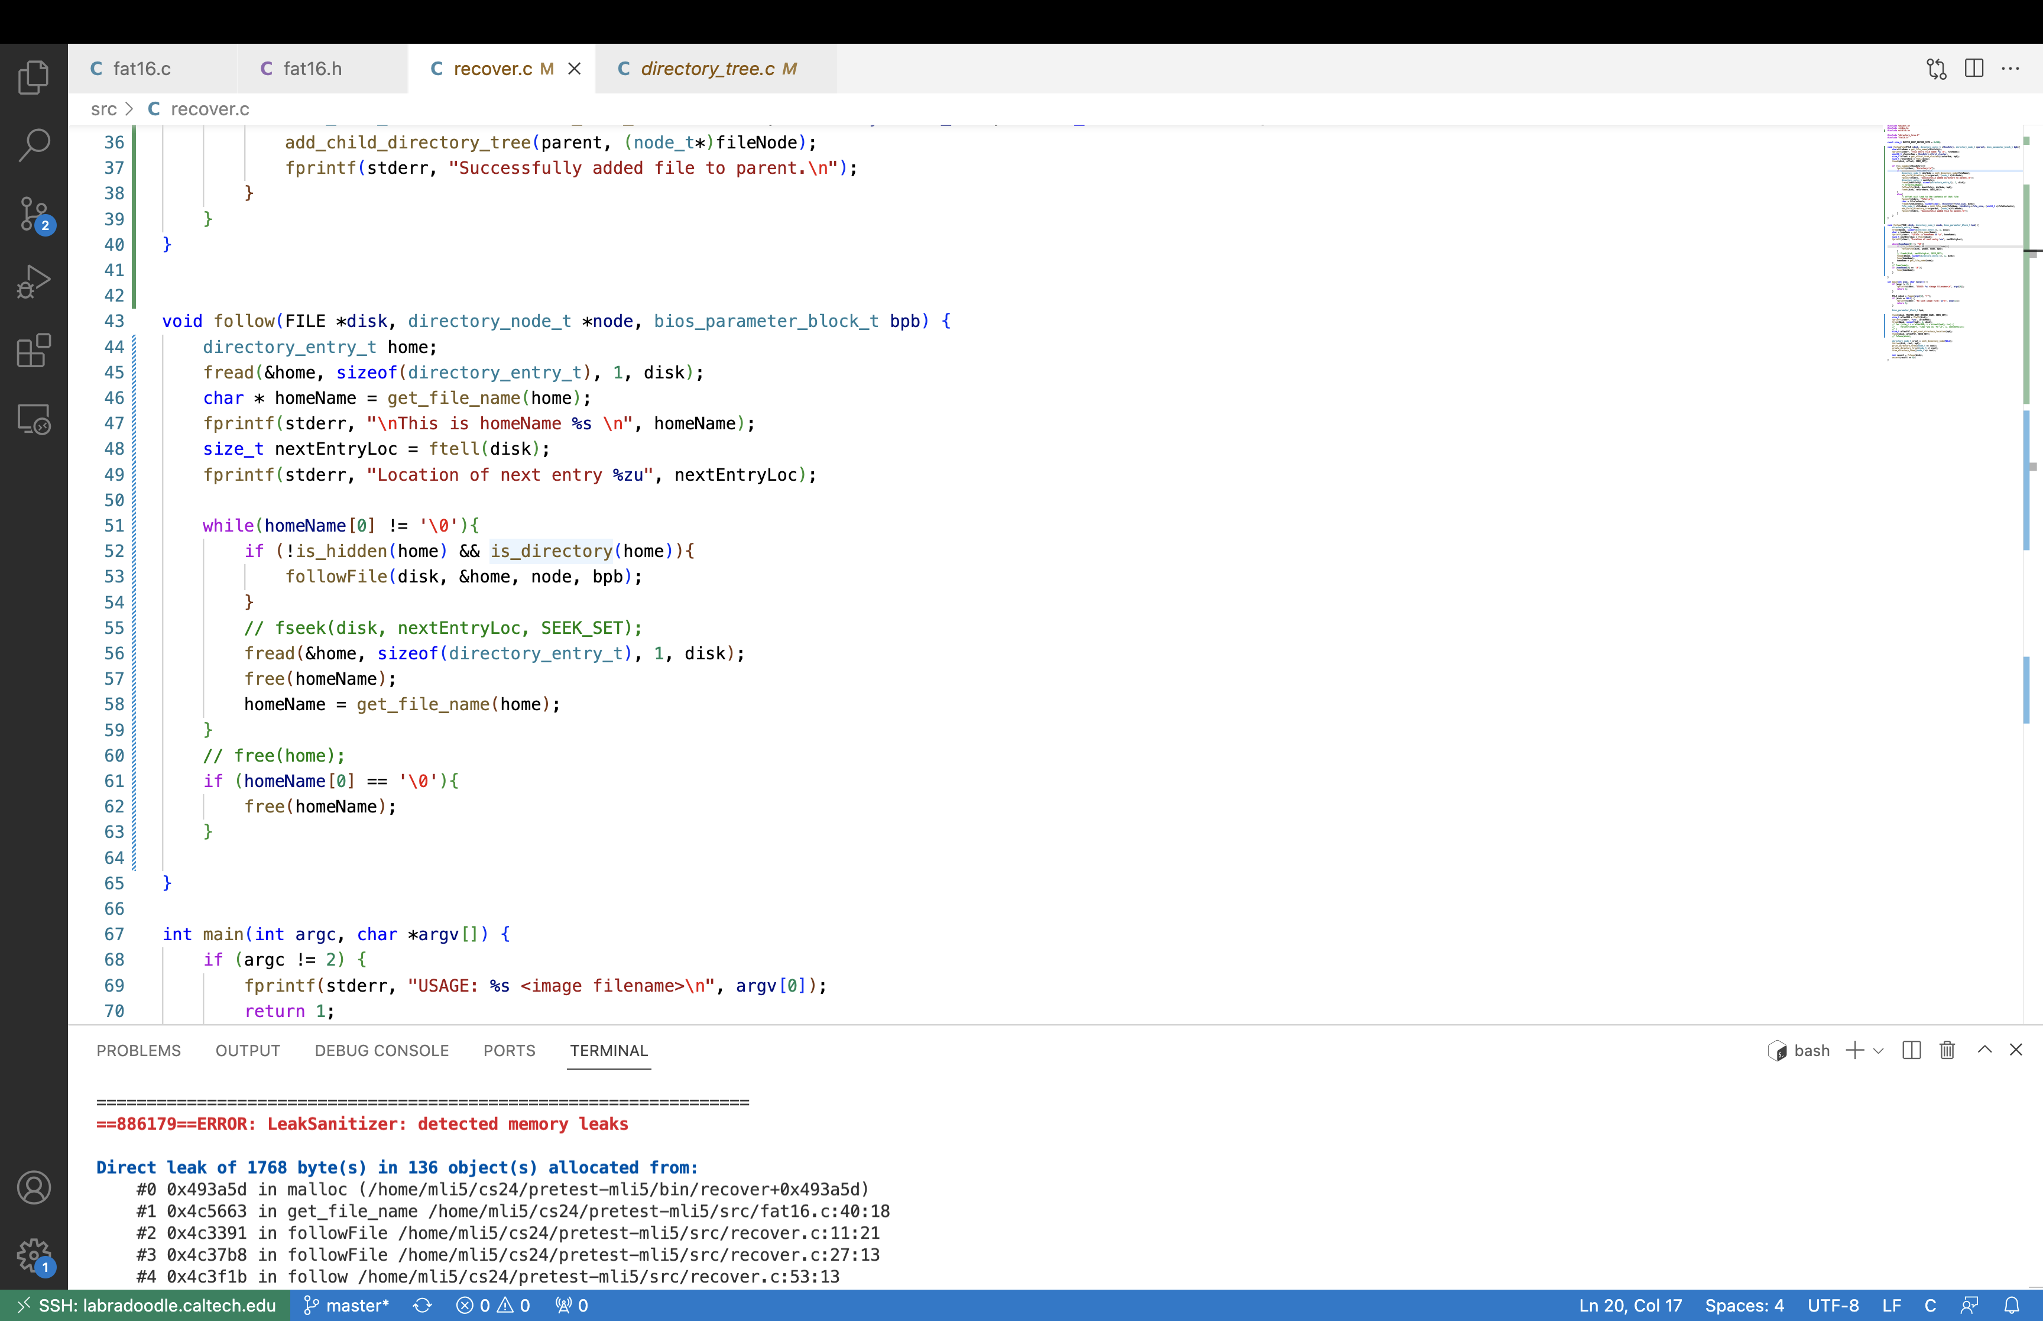Open the Search view icon
The image size is (2043, 1321).
[x=34, y=145]
